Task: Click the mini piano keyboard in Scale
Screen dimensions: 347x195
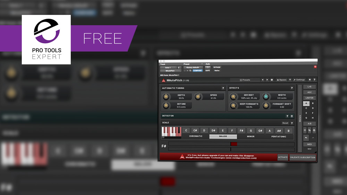Action: point(171,132)
